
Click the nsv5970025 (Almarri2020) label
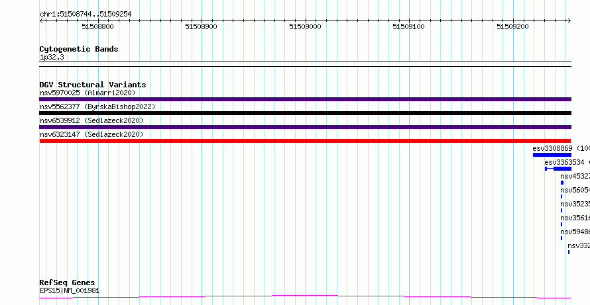click(x=88, y=93)
